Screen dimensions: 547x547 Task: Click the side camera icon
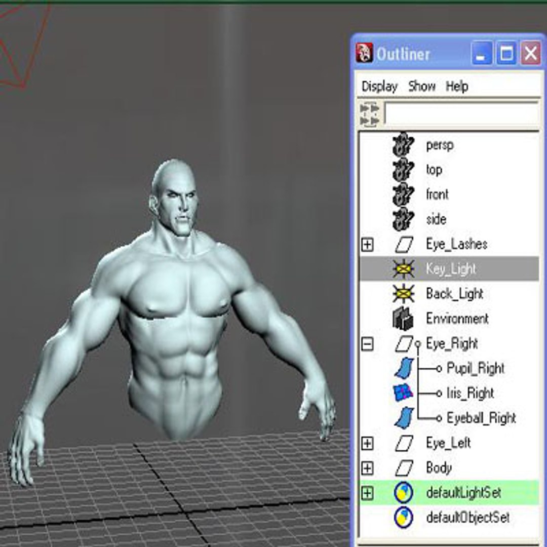[x=403, y=219]
